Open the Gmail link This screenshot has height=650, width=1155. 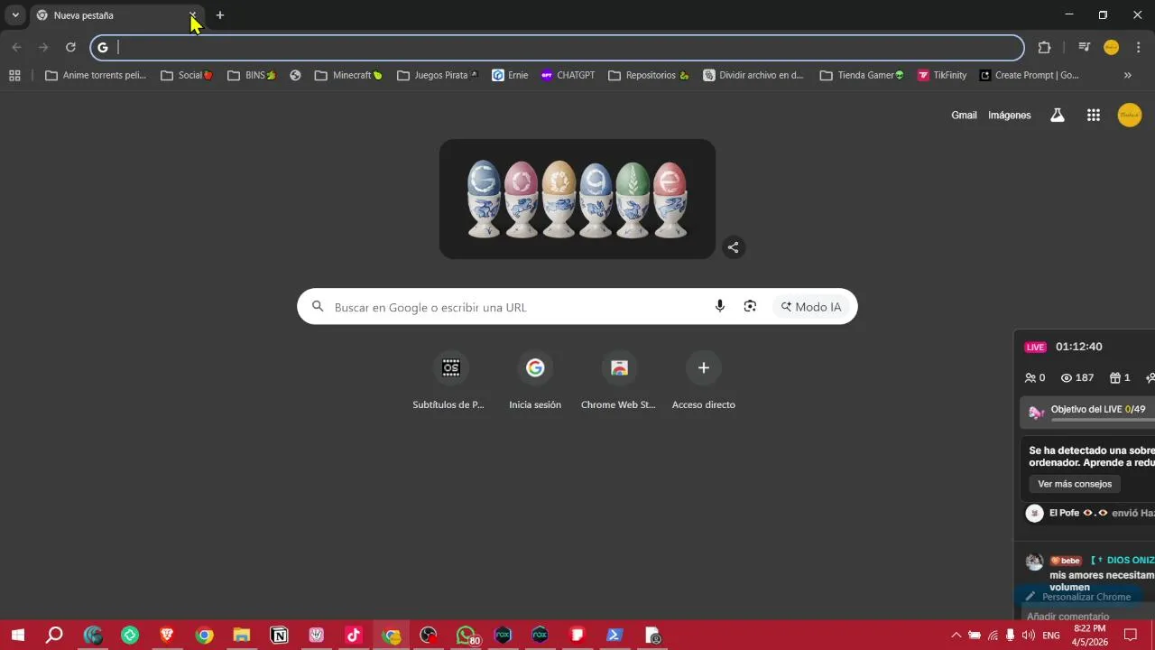click(x=964, y=116)
